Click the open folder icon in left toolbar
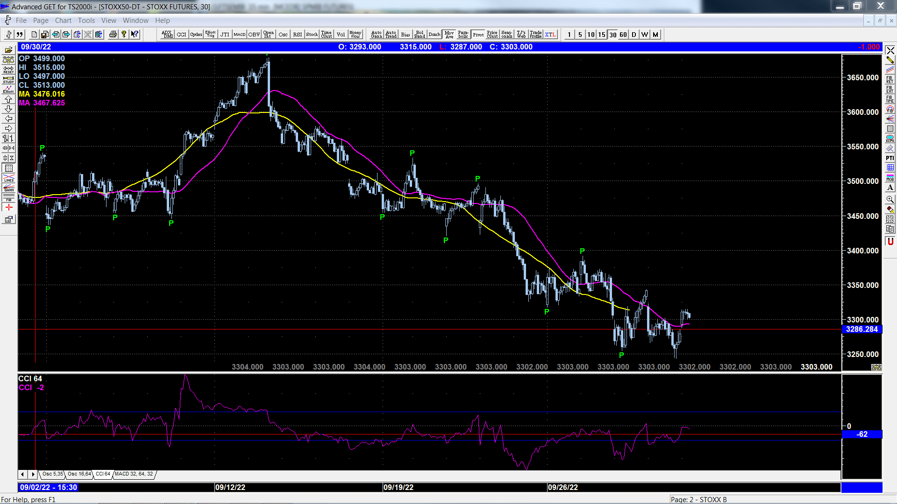This screenshot has width=897, height=504. click(8, 50)
